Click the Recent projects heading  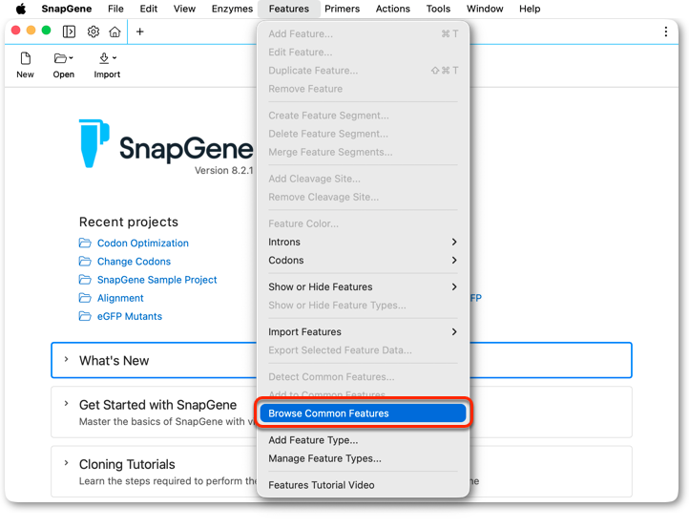pos(128,222)
